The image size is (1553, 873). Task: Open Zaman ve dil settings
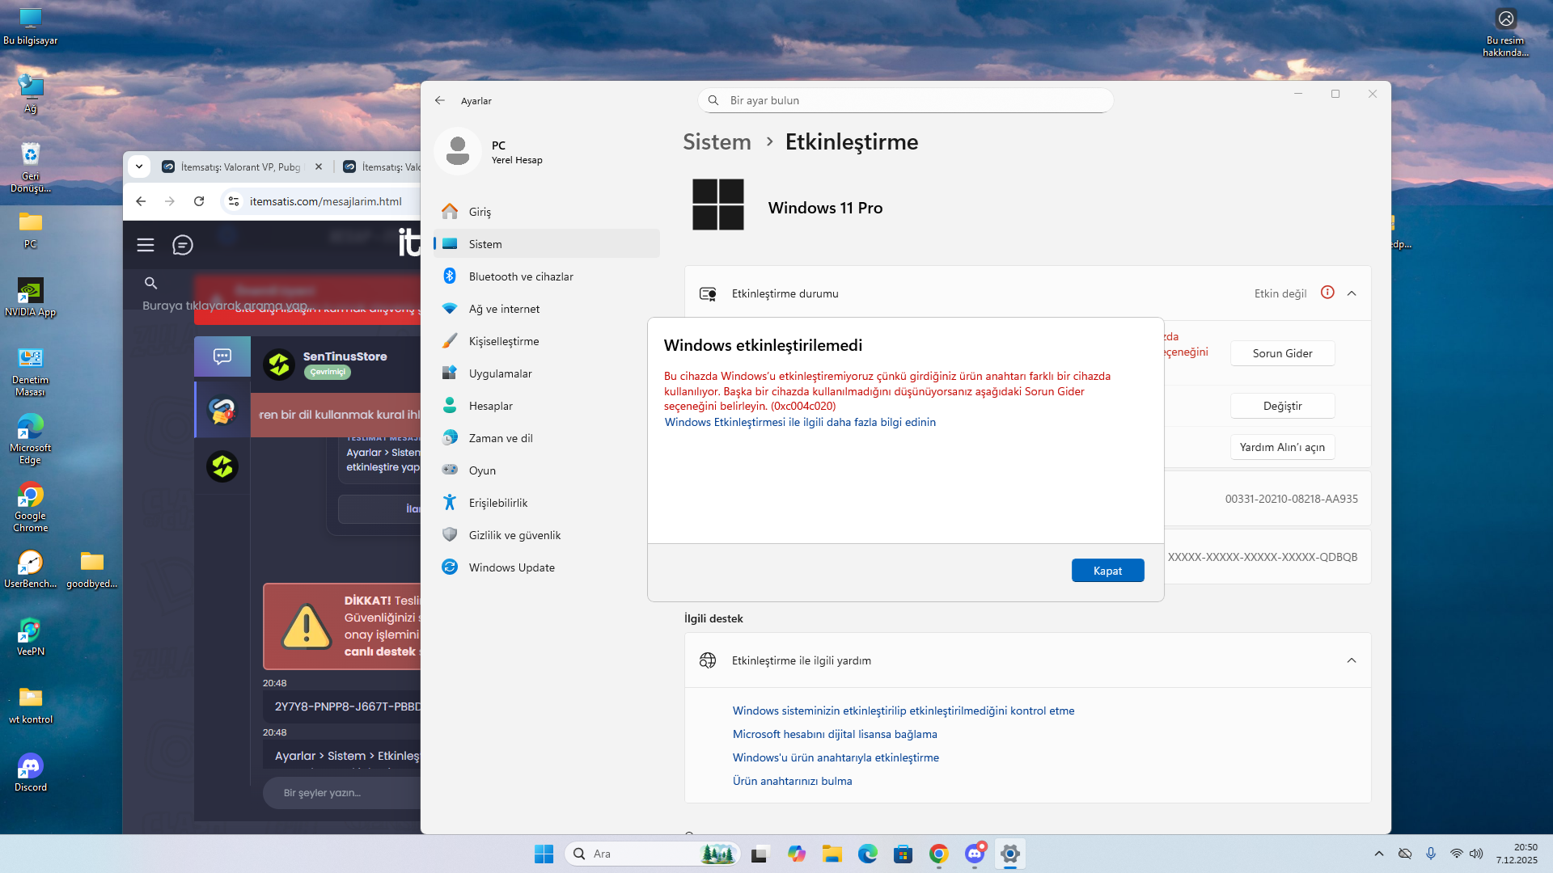[547, 438]
